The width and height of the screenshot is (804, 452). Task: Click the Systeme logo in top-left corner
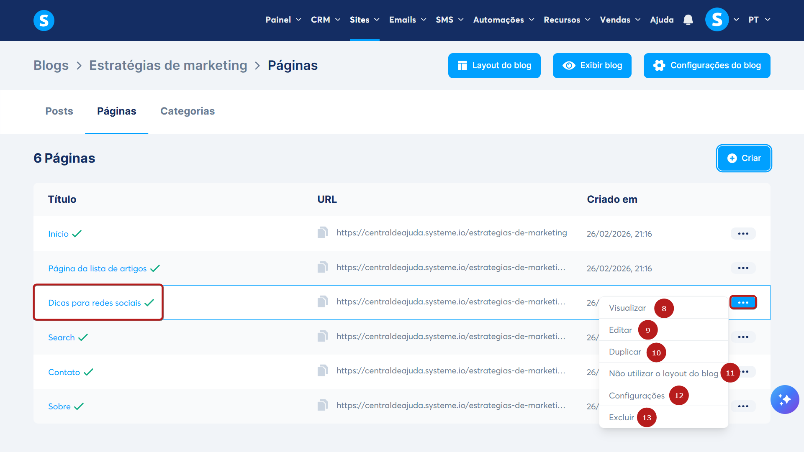44,20
